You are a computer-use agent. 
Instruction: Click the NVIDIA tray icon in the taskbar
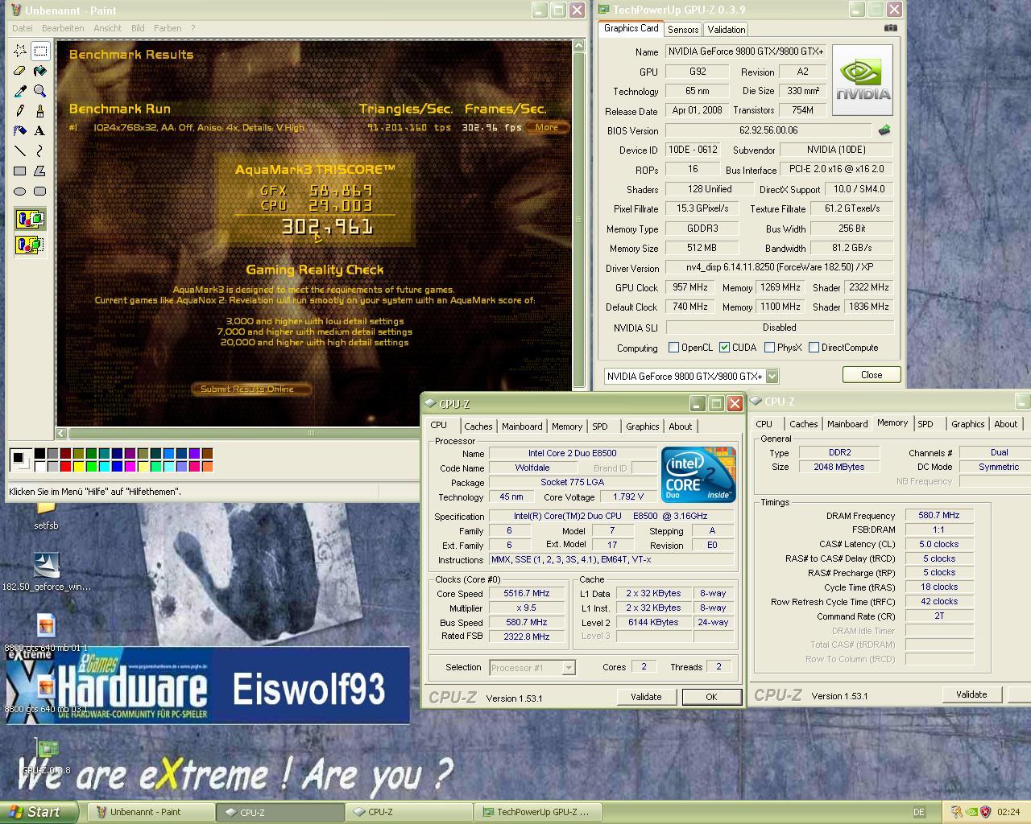click(x=972, y=812)
